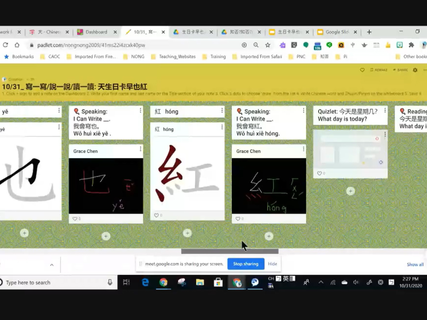Like Grace Chen's 也 drawing post
This screenshot has height=320, width=427.
click(x=75, y=219)
